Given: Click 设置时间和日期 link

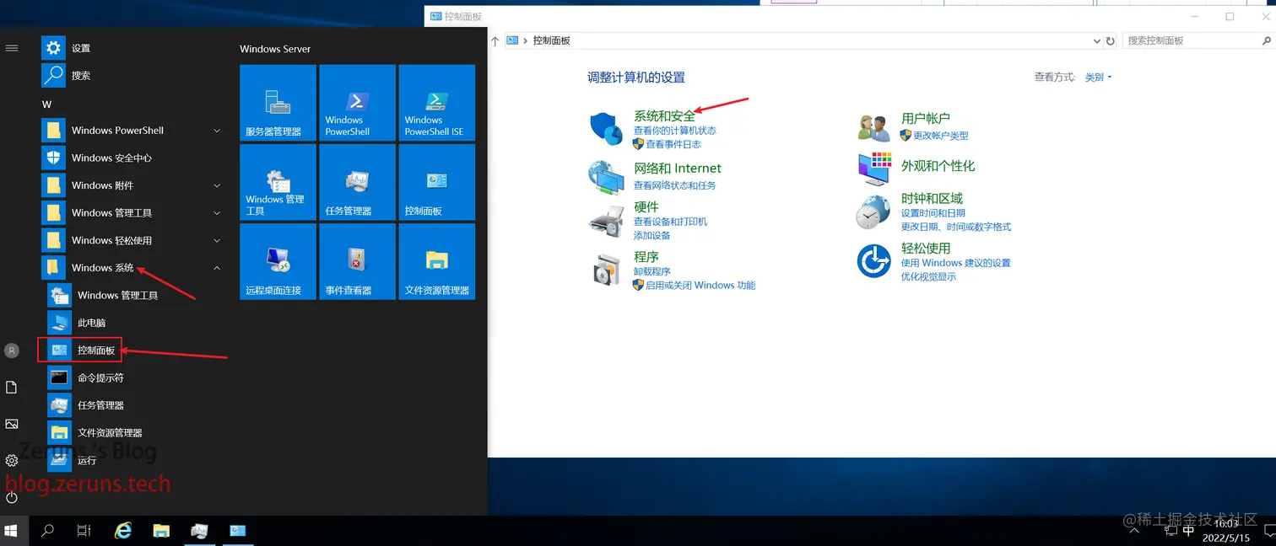Looking at the screenshot, I should [x=933, y=213].
